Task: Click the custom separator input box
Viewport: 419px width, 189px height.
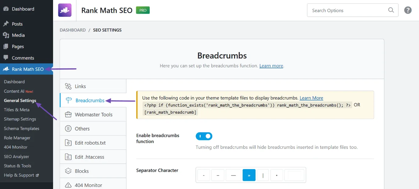Action: [x=294, y=175]
